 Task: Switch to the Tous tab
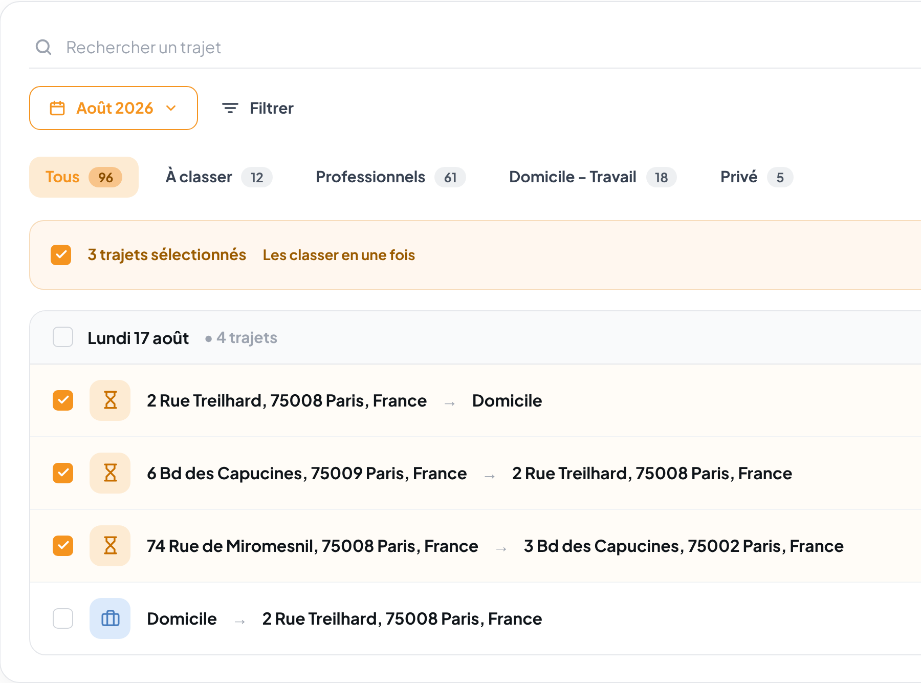point(84,177)
